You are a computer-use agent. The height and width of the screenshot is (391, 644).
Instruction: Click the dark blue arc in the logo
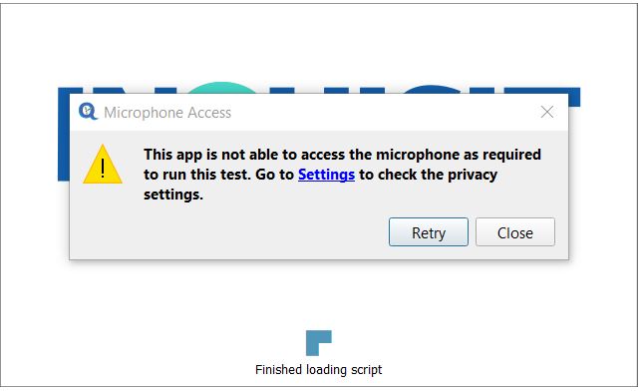point(432,89)
